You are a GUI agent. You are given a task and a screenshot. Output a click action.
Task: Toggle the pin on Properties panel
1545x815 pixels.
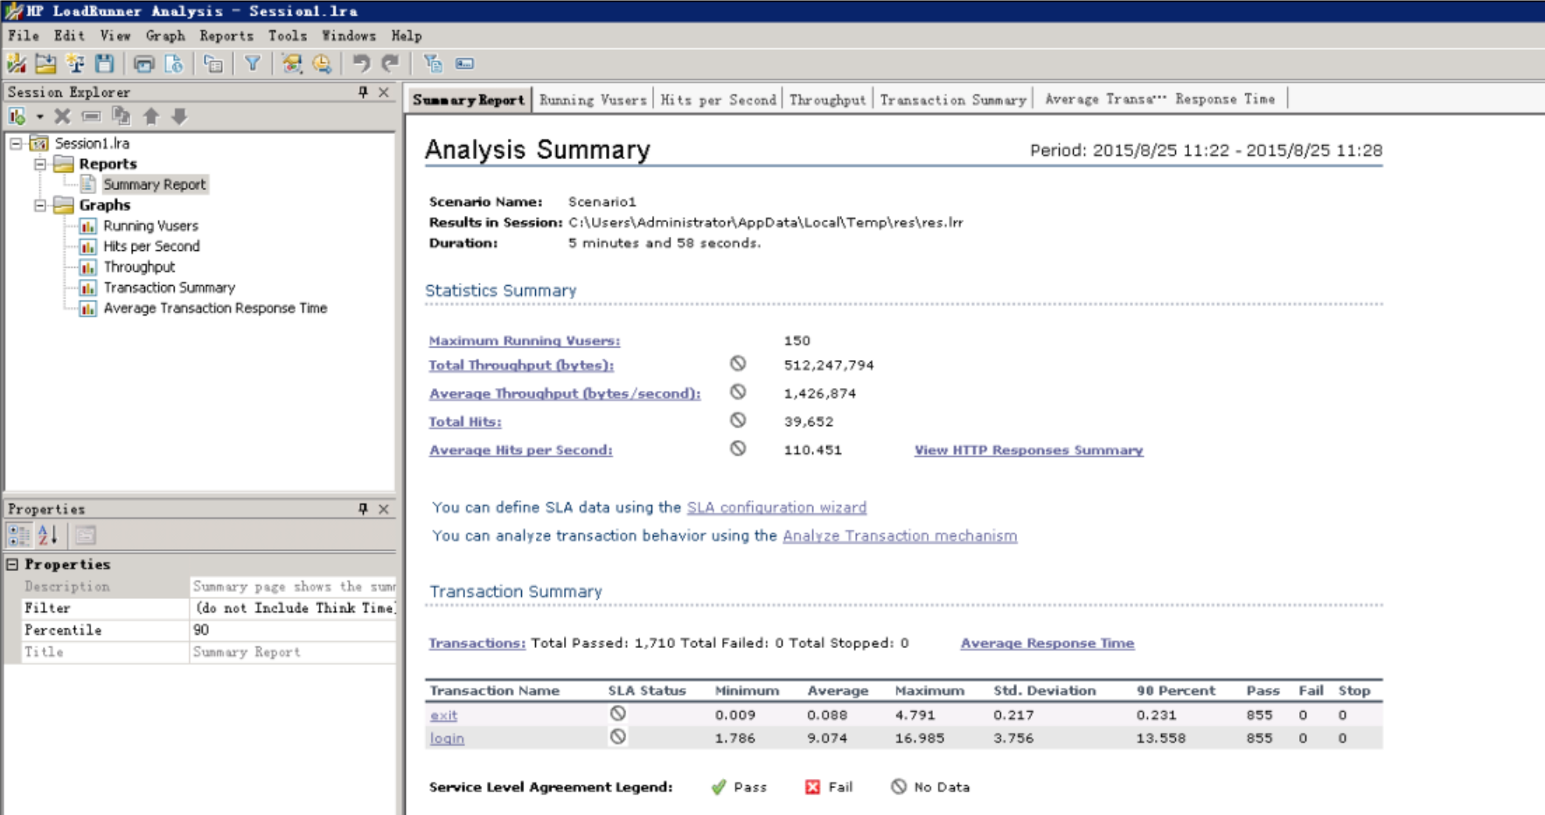(363, 509)
